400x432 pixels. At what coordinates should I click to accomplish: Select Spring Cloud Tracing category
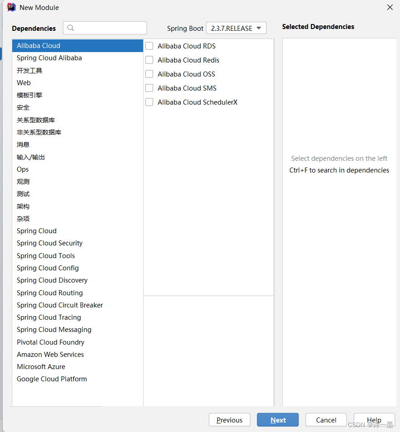77,317
